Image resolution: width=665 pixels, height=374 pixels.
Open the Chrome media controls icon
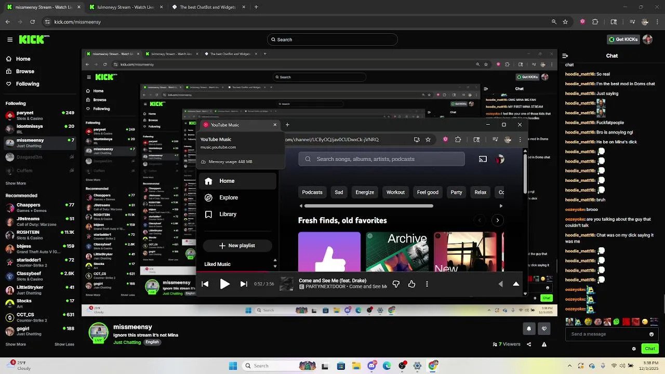(x=632, y=22)
